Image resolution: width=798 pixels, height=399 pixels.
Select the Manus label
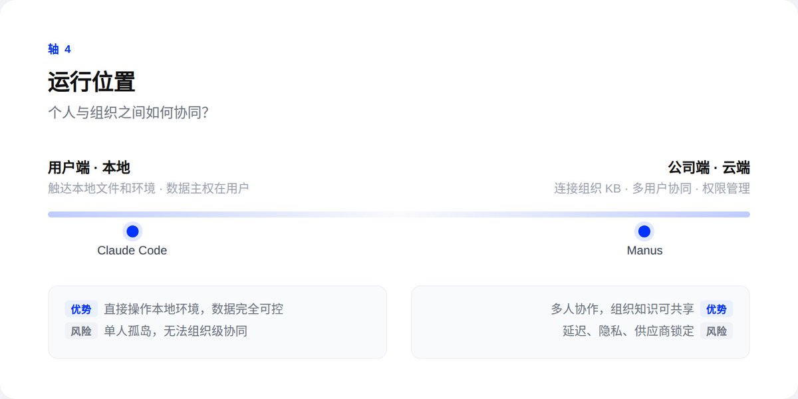[x=644, y=251]
